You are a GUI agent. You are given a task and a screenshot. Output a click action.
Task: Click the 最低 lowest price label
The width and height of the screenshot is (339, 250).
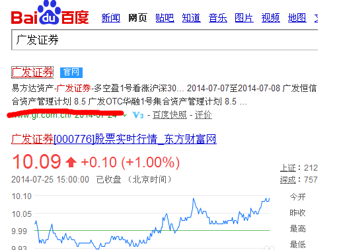click(x=297, y=245)
